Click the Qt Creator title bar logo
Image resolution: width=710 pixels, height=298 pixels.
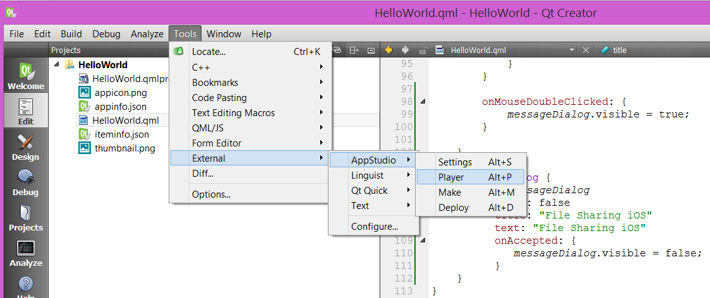click(11, 13)
